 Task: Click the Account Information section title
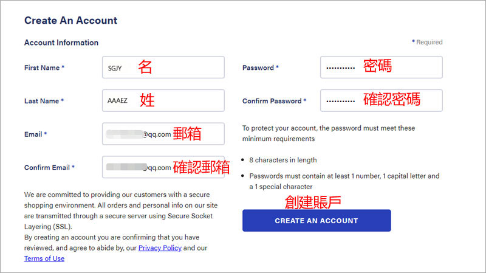pos(61,43)
